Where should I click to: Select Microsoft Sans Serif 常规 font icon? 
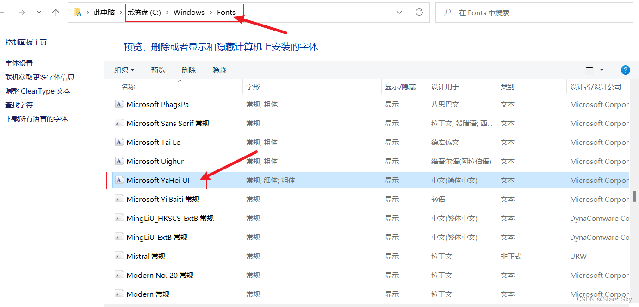[x=119, y=123]
